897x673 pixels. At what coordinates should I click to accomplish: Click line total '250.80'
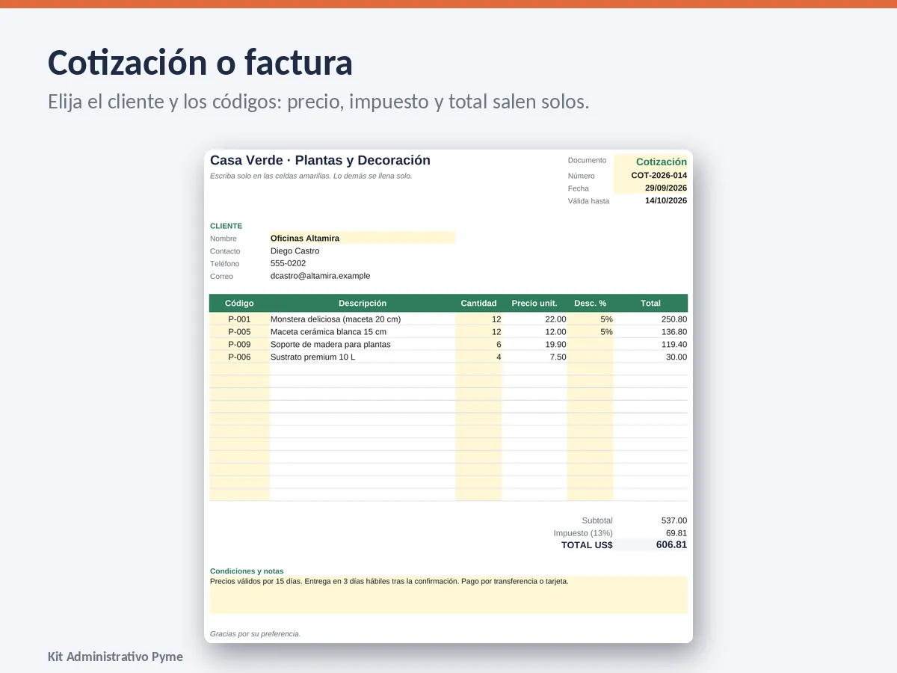tap(674, 319)
